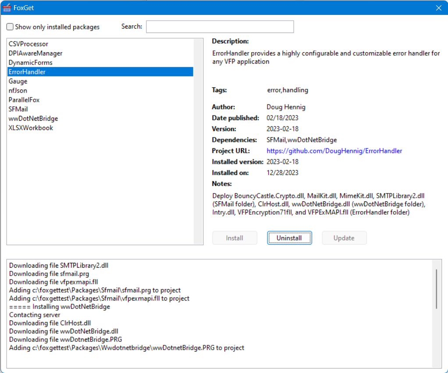The width and height of the screenshot is (448, 373).
Task: Click the Description text about ErrorHandler
Action: pos(326,57)
